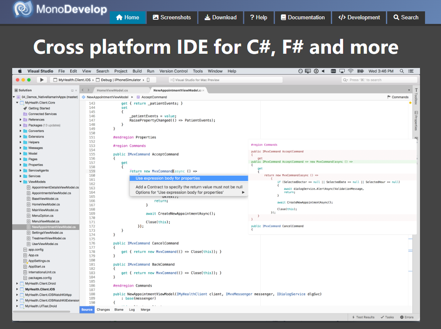Open the Toolbox side pad

416,96
